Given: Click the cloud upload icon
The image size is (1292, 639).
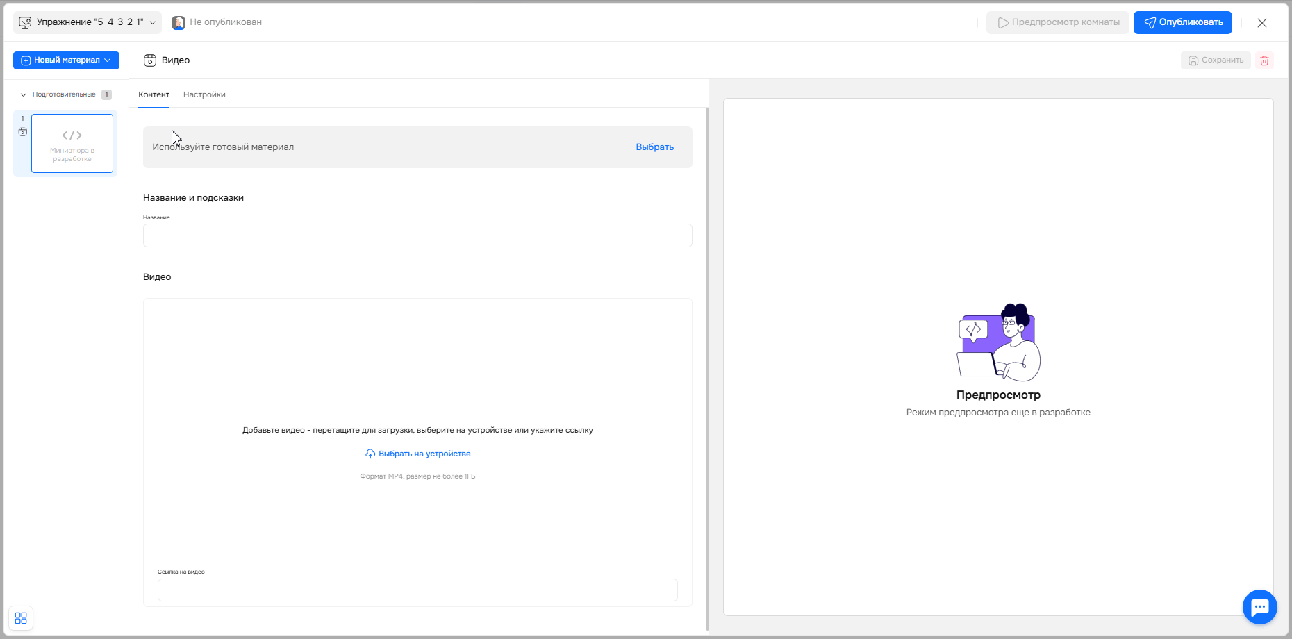Looking at the screenshot, I should pyautogui.click(x=370, y=454).
